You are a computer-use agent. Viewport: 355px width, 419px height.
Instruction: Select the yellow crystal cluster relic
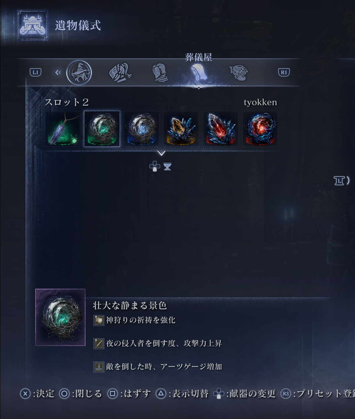click(x=181, y=129)
